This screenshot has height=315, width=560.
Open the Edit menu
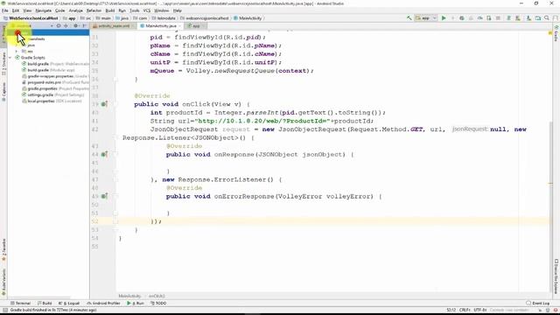point(16,10)
